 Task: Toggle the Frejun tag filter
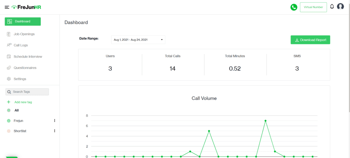point(9,121)
